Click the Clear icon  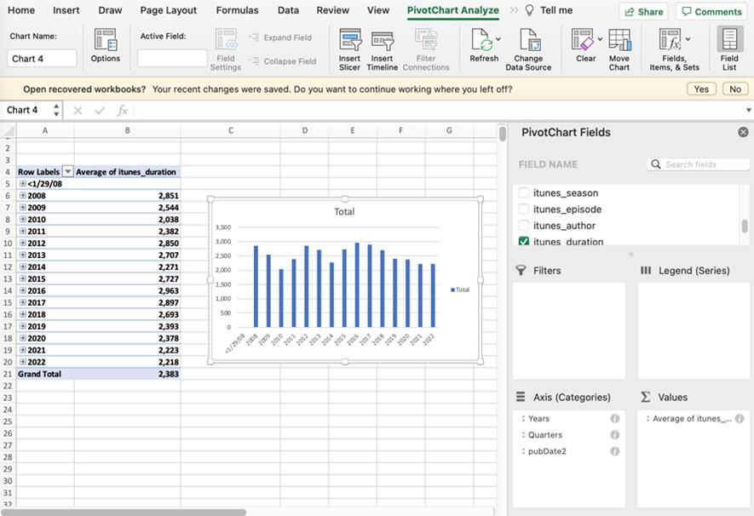(x=583, y=39)
